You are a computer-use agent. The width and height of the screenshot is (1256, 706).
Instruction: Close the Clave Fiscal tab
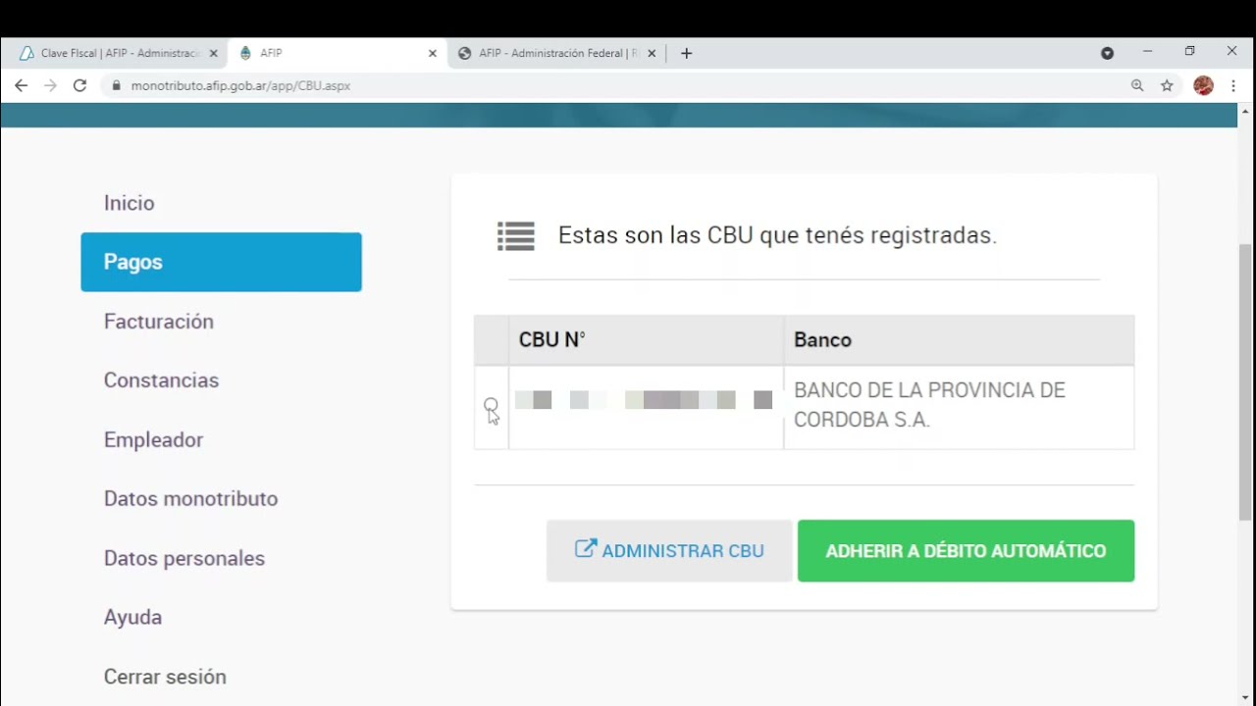pos(213,53)
